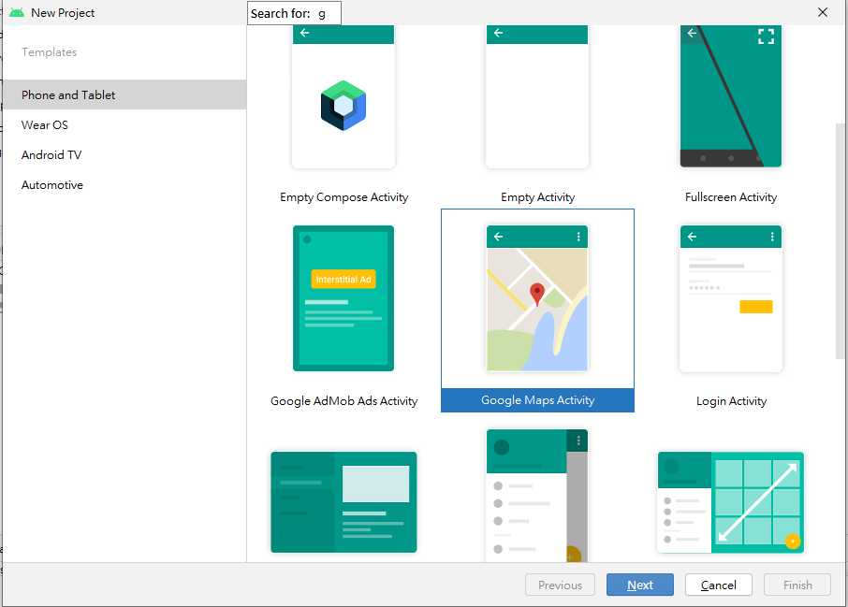Select the Phone and Tablet category
The image size is (848, 607).
pos(124,94)
